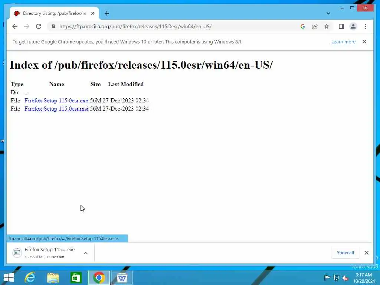Launch Internet Explorer from the taskbar
Screen dimensions: 380x285
[x=30, y=278]
